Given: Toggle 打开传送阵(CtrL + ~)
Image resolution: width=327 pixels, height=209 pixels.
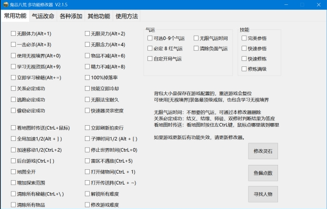Looking at the screenshot, I should point(88,183).
